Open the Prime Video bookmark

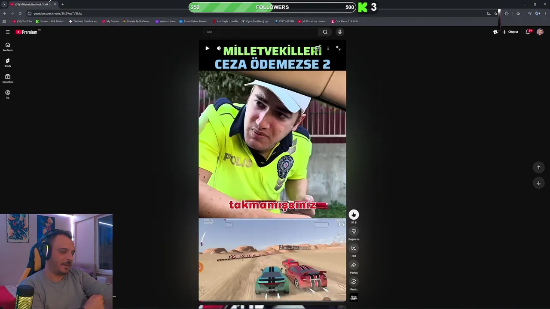194,21
